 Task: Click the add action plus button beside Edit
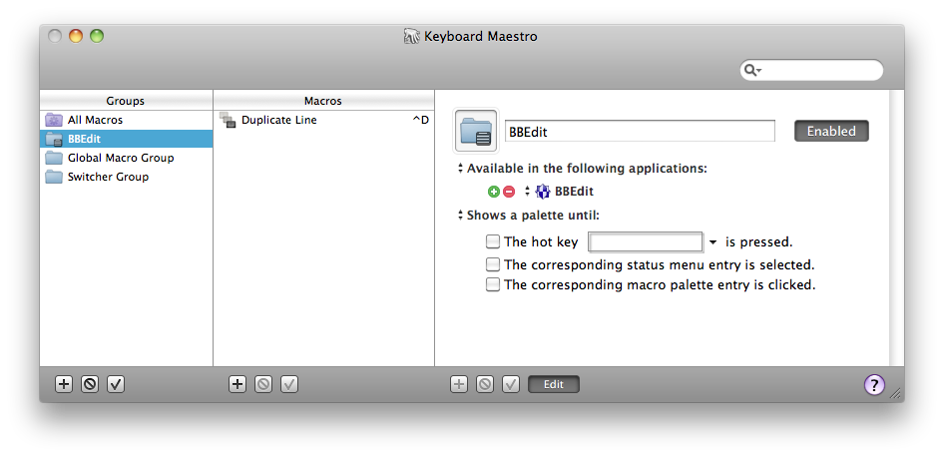[459, 384]
